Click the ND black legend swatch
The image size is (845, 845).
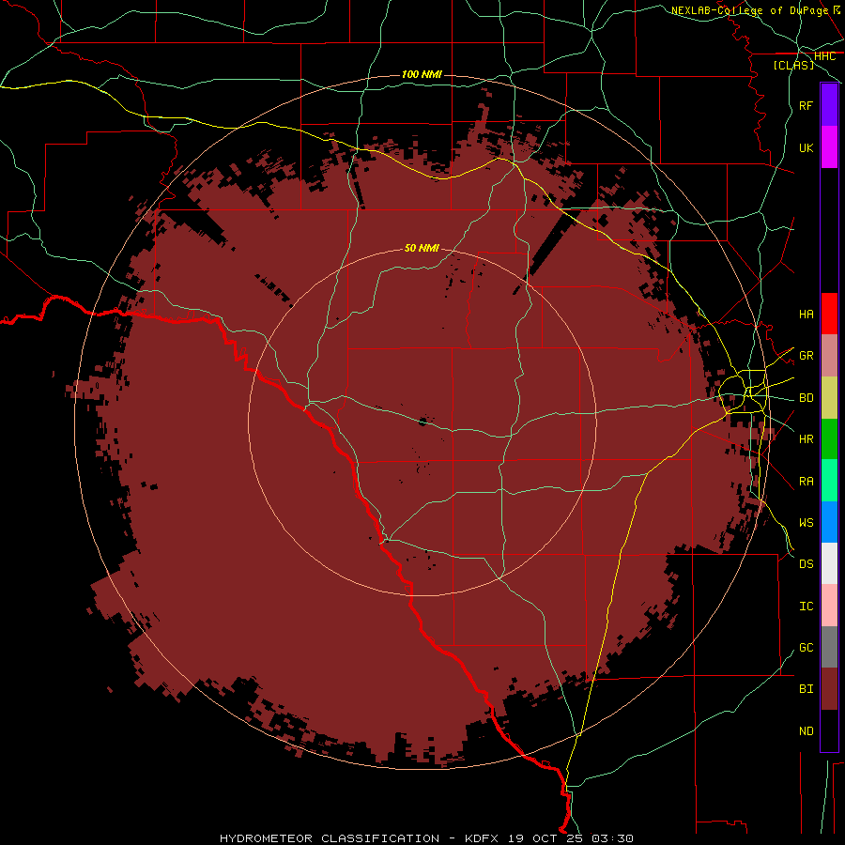[x=829, y=730]
